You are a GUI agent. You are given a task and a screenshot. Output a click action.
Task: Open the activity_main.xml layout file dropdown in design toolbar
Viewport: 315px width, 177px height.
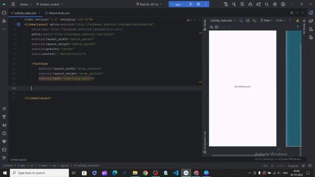(x=222, y=21)
